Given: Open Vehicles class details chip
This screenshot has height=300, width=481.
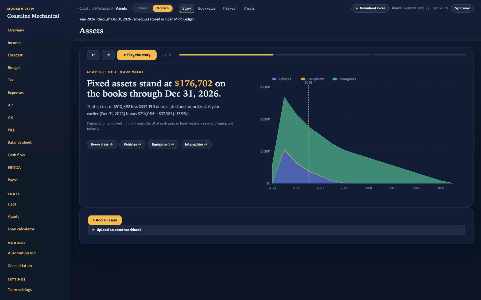Looking at the screenshot, I should point(132,145).
